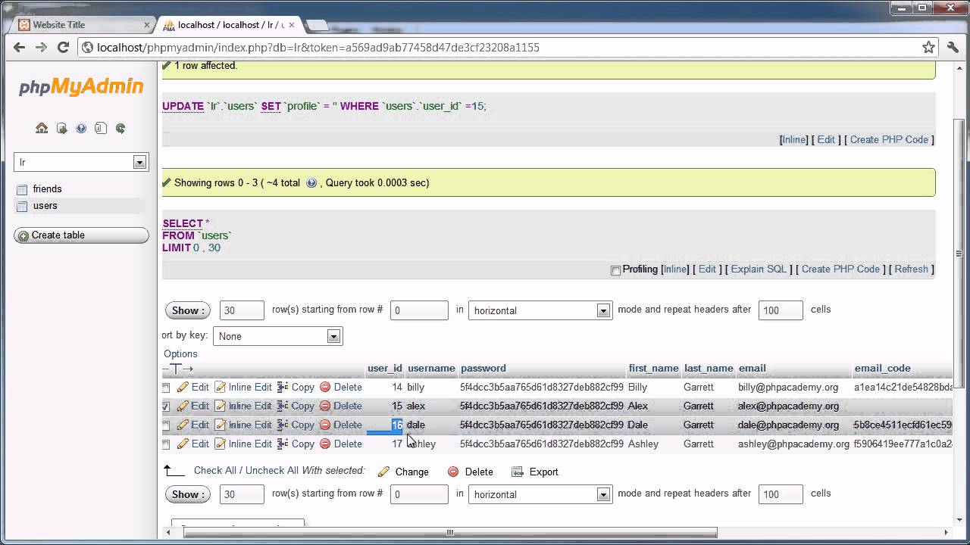Viewport: 970px width, 545px height.
Task: Open the database selector dropdown showing lr
Action: coord(81,162)
